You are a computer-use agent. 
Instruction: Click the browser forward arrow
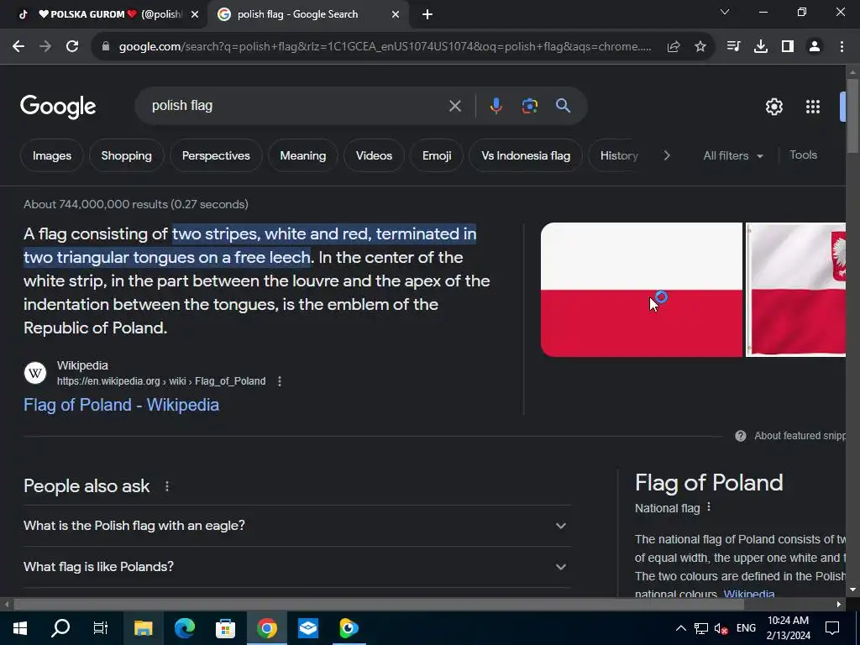pyautogui.click(x=45, y=47)
